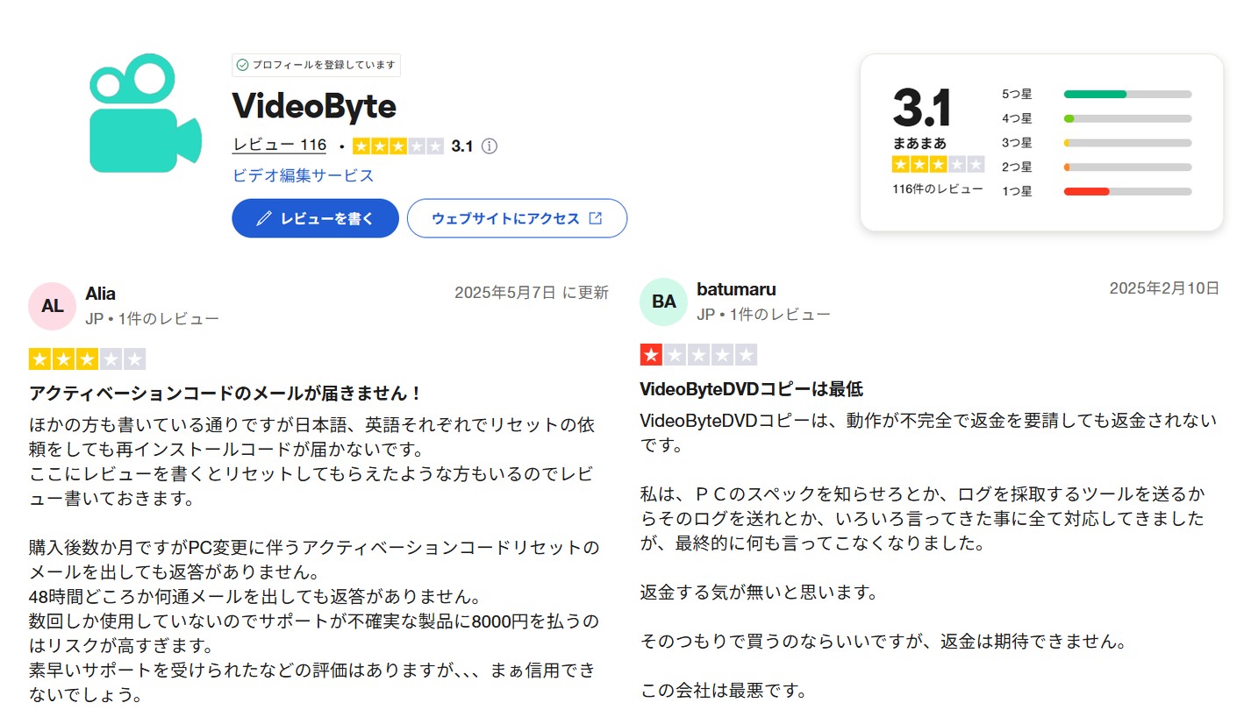Click the BA avatar of batumaru
Image resolution: width=1244 pixels, height=717 pixels.
tap(664, 302)
